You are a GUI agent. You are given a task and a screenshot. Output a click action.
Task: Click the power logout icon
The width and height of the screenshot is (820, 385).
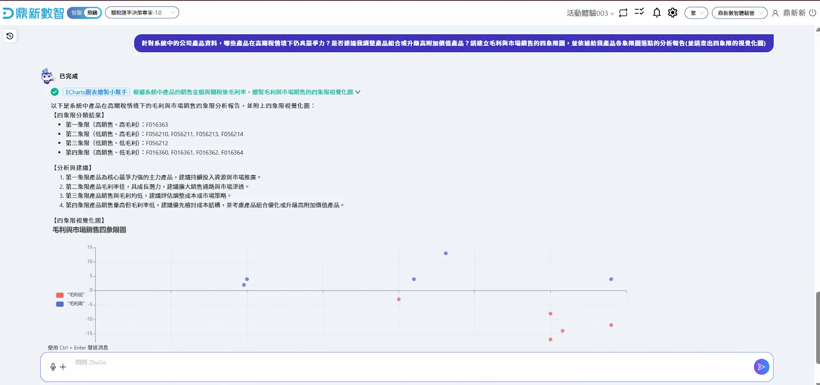(x=813, y=13)
